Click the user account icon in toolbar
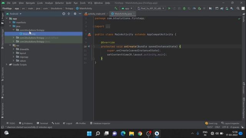The height and width of the screenshot is (138, 246). [x=243, y=8]
